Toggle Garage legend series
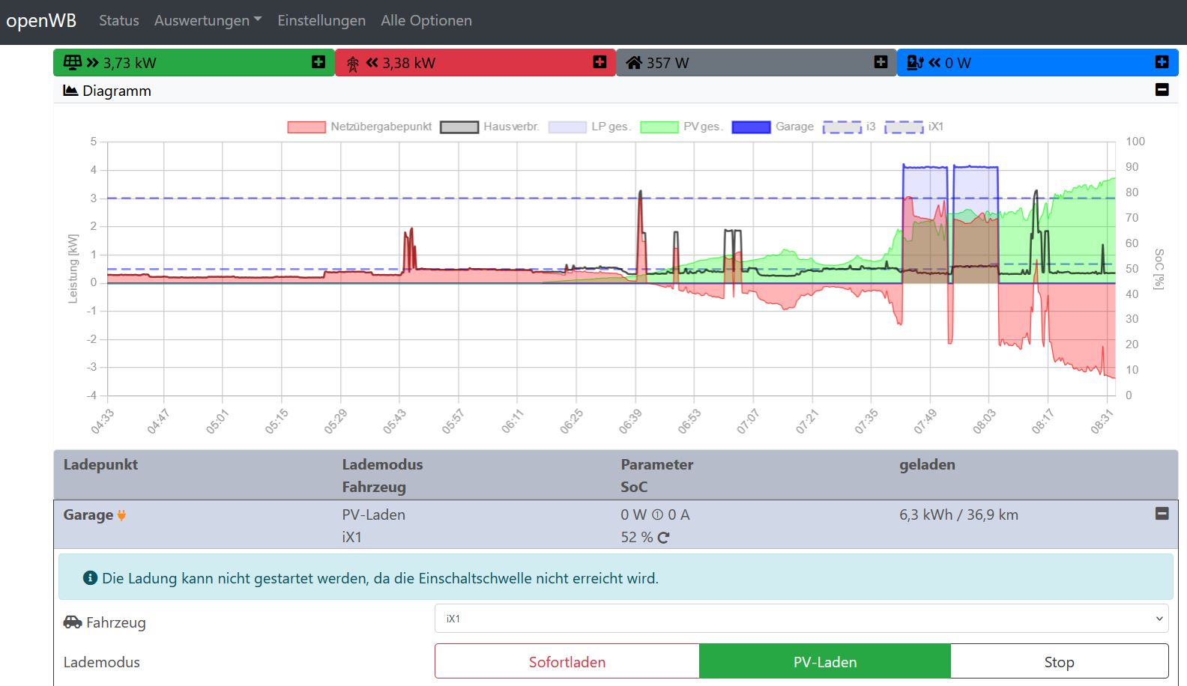Image resolution: width=1187 pixels, height=686 pixels. pyautogui.click(x=773, y=127)
